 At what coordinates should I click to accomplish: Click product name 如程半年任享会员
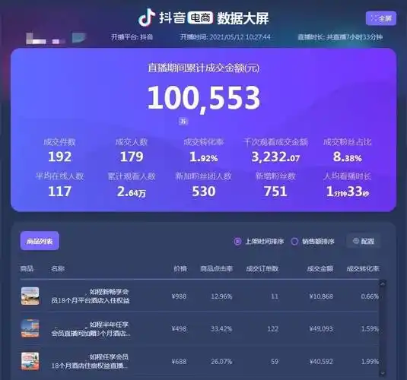[x=91, y=329]
